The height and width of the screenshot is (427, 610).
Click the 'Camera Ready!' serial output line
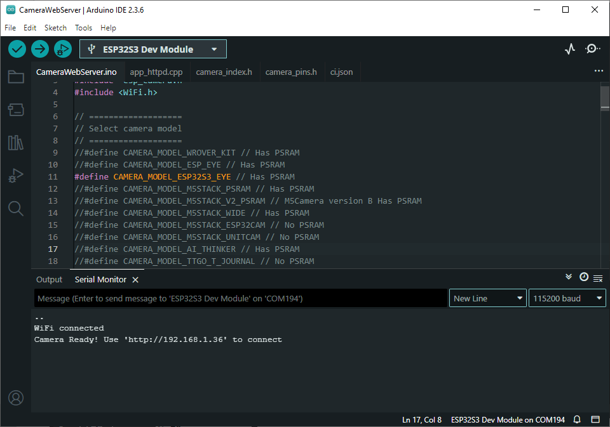tap(158, 339)
